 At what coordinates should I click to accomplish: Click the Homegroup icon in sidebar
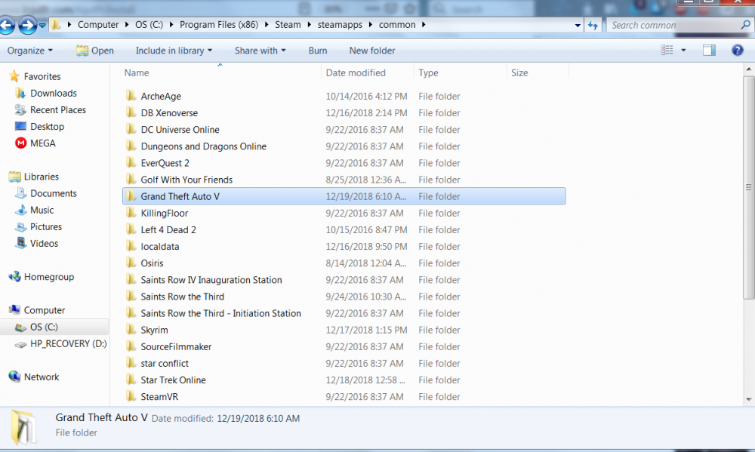pos(15,277)
